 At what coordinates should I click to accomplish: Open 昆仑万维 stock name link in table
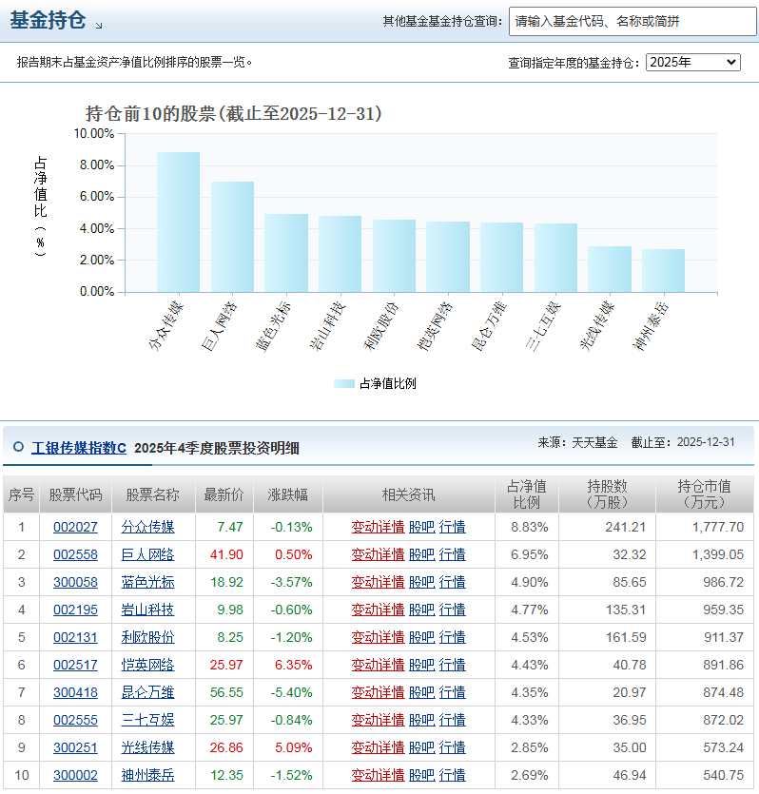147,692
